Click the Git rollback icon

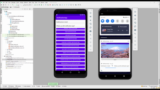tap(73, 5)
